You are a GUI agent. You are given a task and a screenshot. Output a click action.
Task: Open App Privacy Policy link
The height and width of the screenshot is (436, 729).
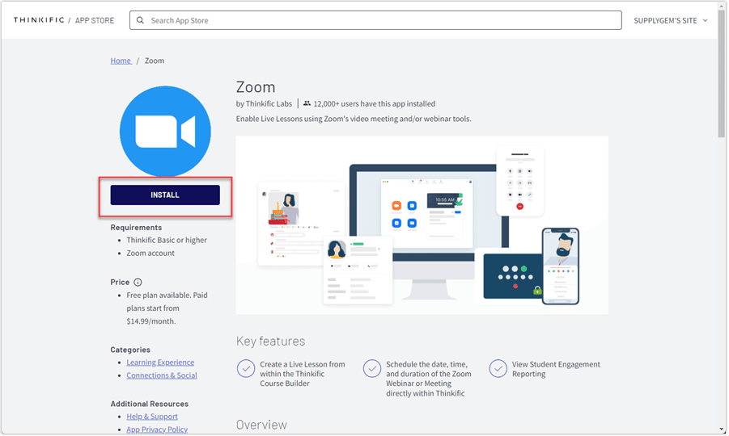157,430
